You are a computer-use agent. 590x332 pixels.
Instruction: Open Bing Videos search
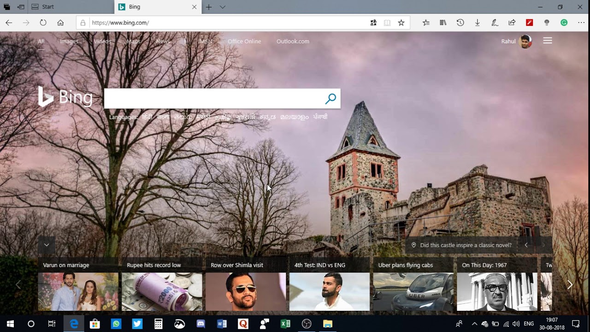(x=102, y=41)
